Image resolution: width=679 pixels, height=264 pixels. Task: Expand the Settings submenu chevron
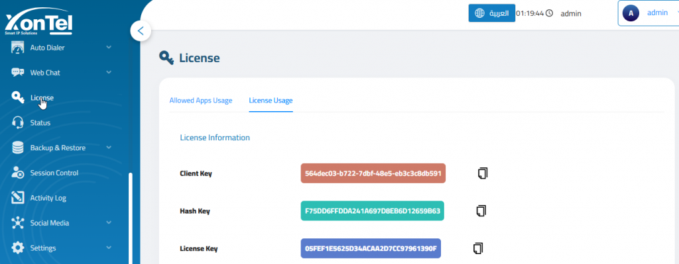click(109, 247)
